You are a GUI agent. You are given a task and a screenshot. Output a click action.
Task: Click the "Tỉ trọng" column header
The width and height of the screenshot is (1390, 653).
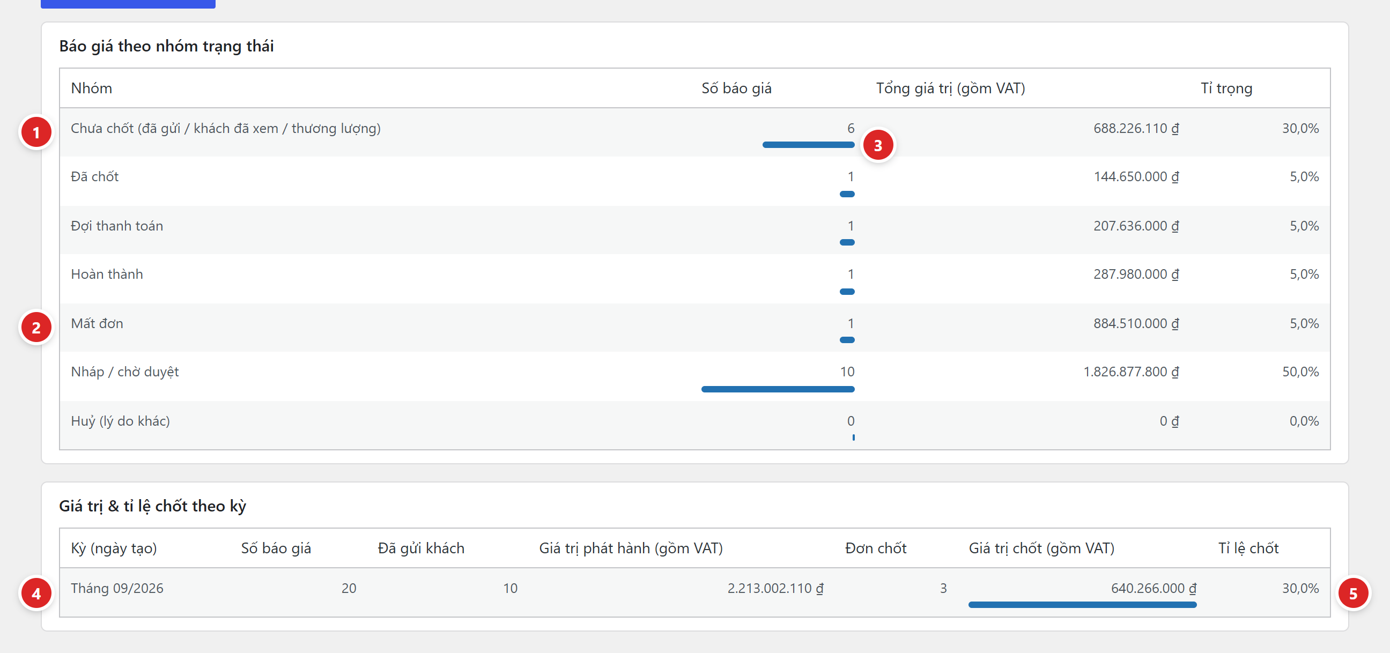pos(1226,88)
